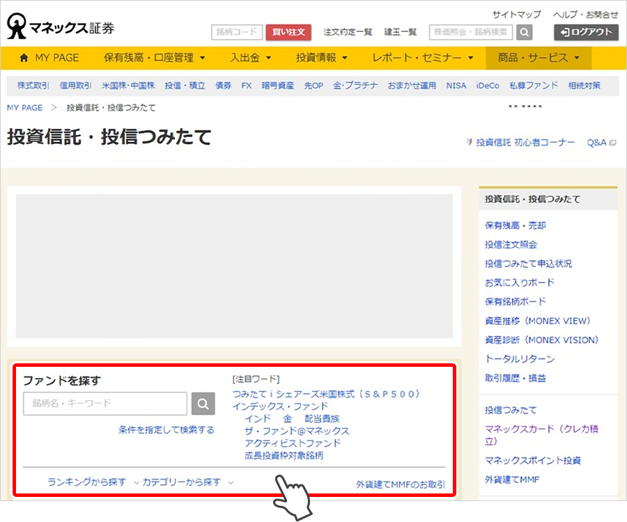Click the ログアウト logout button
This screenshot has height=522, width=627.
[586, 32]
